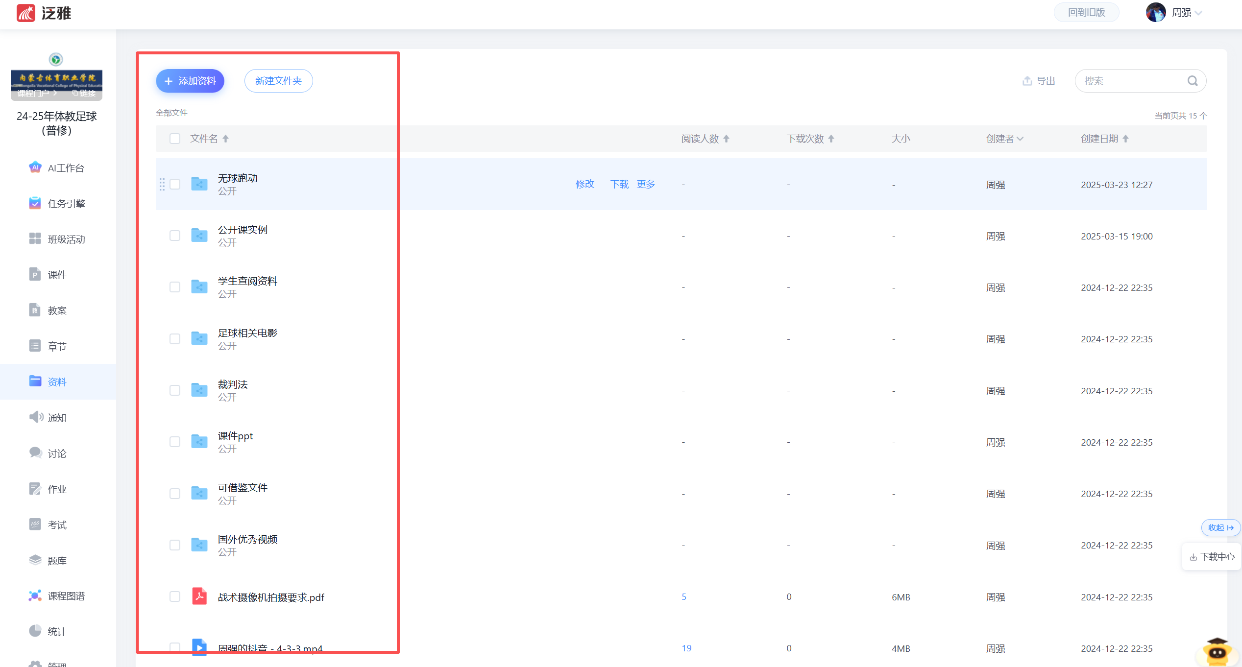This screenshot has height=667, width=1242.
Task: Check the select-all checkbox beside 文件名
Action: [175, 139]
